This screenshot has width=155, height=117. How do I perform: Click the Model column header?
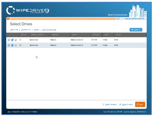[x=80, y=35]
